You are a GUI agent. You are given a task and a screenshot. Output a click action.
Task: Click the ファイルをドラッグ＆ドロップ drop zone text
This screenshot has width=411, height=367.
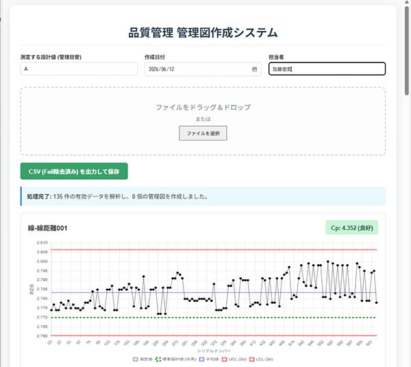203,107
